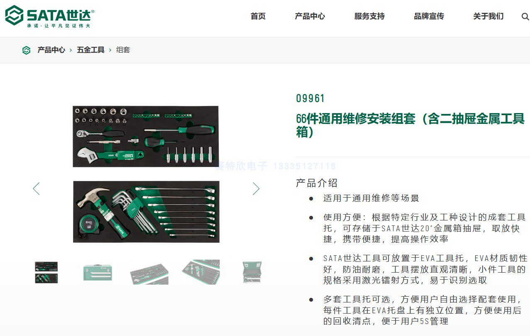Open 关于我们 navigation menu

[488, 16]
